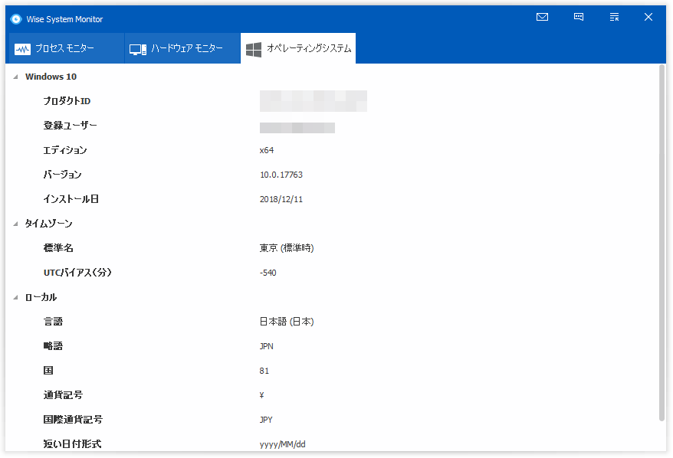This screenshot has height=458, width=673.
Task: Click the 東京 (標準時) value
Action: coord(287,248)
